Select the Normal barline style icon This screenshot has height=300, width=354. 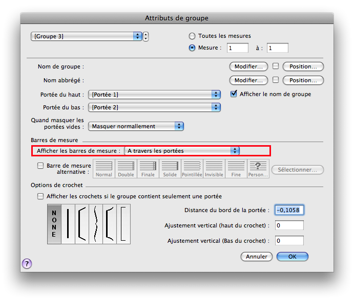click(104, 168)
